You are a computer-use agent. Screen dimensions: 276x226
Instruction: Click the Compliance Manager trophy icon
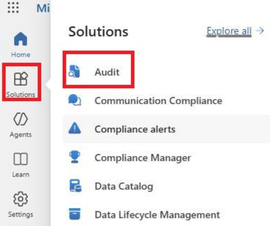(75, 157)
